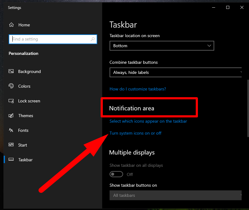Click the Taskbar location on screen label

tap(135, 36)
